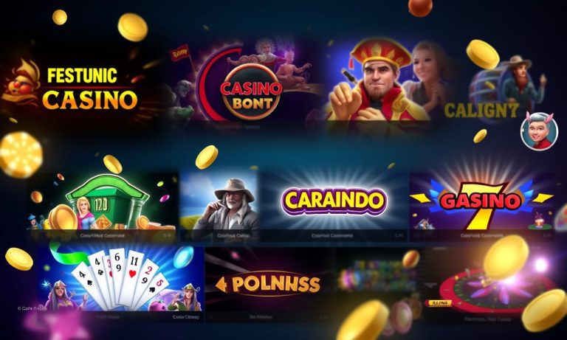Click the Caraindo purple logo
The height and width of the screenshot is (340, 567).
coord(334,201)
